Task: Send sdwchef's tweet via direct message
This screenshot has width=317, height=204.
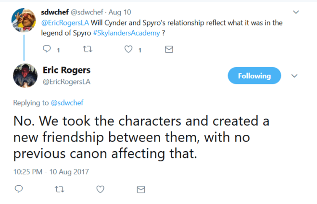Action: pos(168,49)
